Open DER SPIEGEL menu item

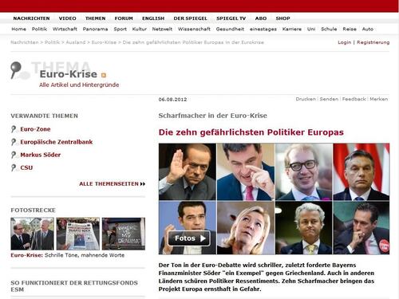click(x=190, y=18)
